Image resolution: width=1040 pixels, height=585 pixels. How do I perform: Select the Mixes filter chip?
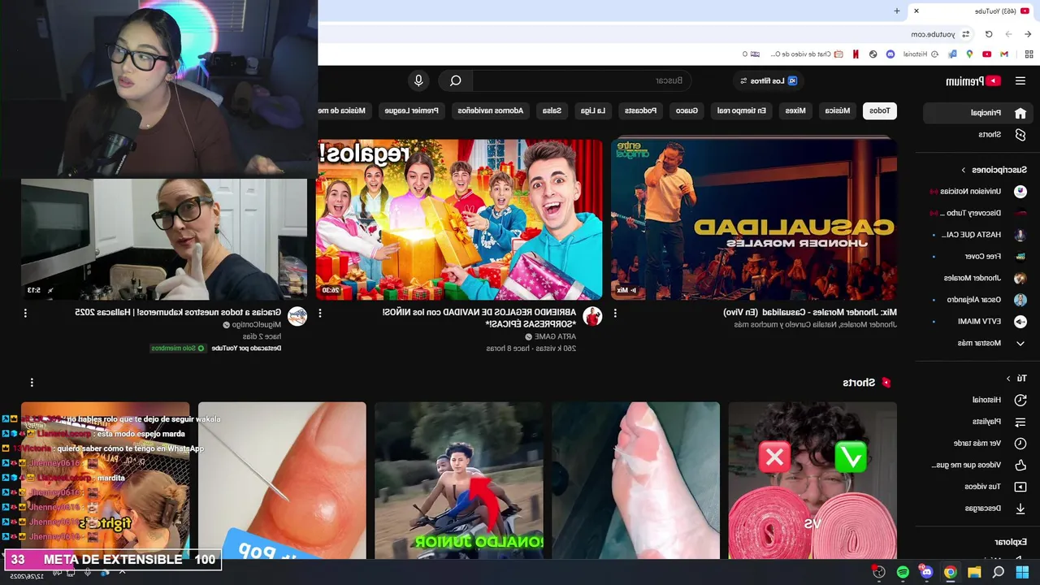click(795, 110)
